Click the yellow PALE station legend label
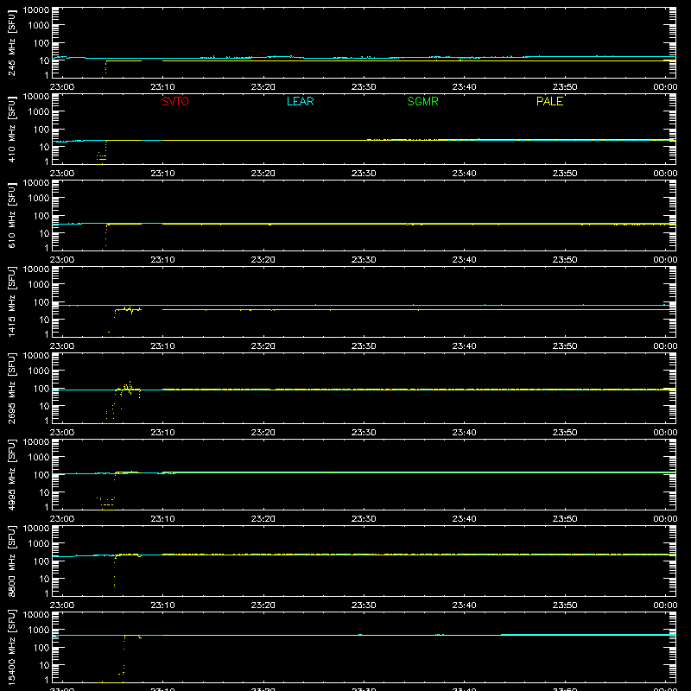This screenshot has width=691, height=691. [x=549, y=101]
